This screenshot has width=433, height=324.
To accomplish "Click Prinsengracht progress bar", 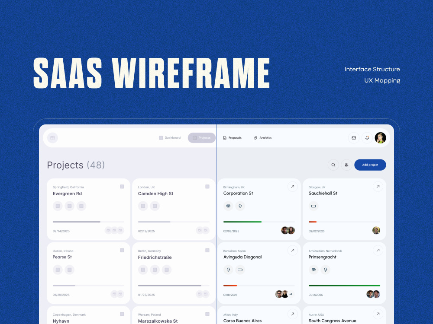I will 344,286.
